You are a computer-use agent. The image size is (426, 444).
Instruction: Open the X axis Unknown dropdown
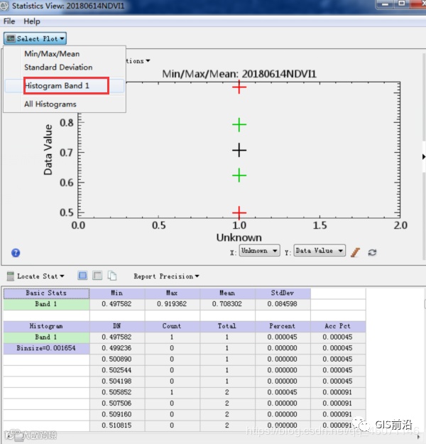(260, 251)
